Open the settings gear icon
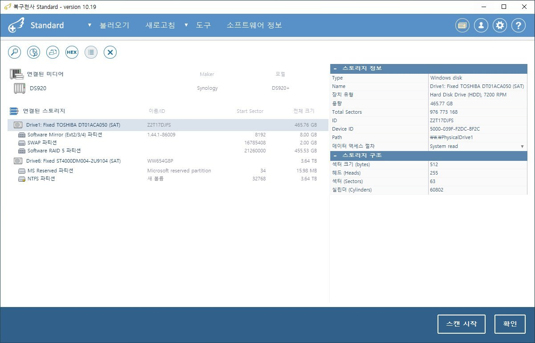535x343 pixels. 500,25
